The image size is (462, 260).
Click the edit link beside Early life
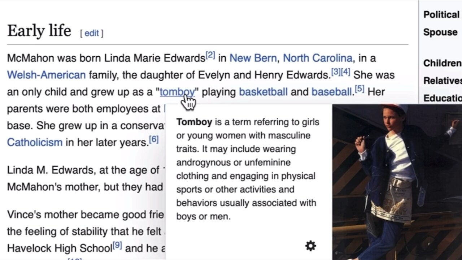click(x=92, y=33)
